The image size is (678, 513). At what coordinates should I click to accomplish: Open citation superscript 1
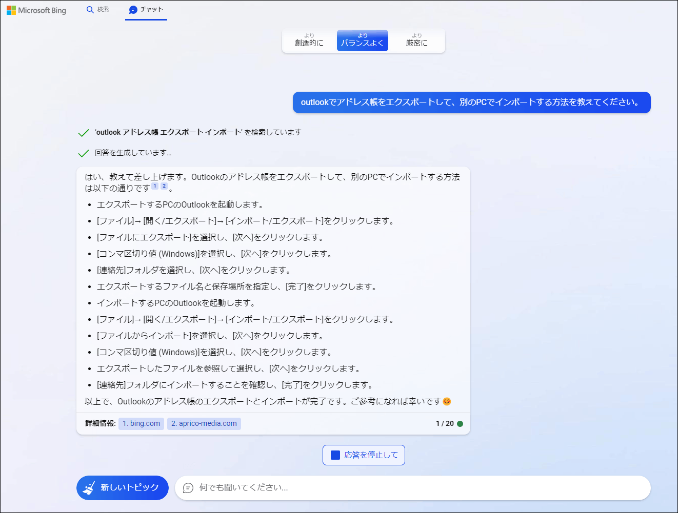click(x=155, y=186)
